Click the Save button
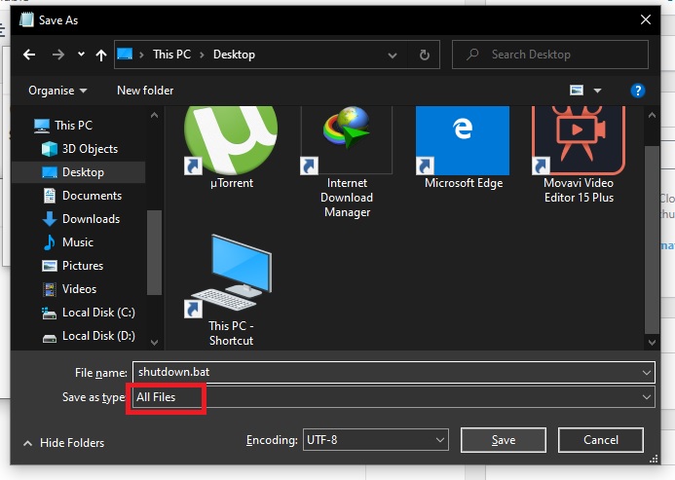Screen dimensions: 675x480 (x=504, y=440)
